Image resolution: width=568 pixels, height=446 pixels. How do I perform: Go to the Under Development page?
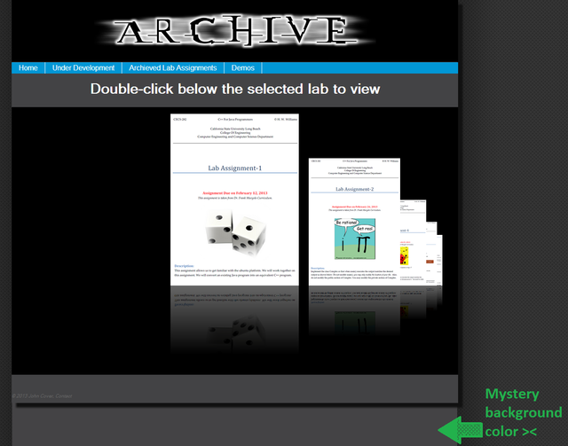(x=83, y=68)
